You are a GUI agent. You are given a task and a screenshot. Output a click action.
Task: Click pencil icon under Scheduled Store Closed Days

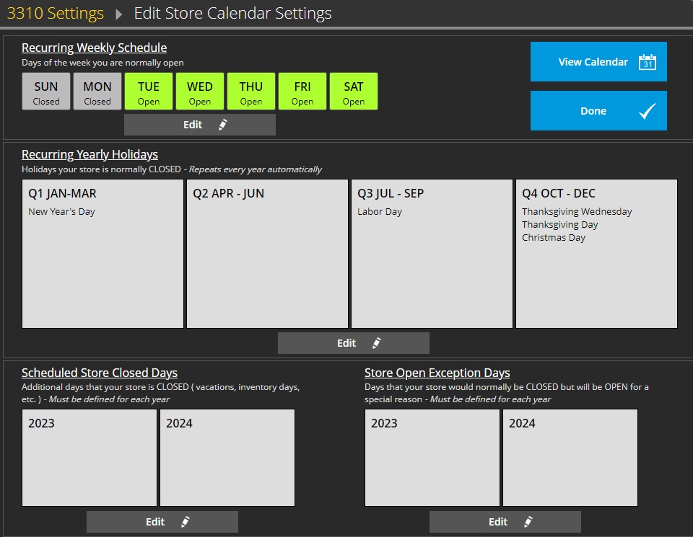185,522
